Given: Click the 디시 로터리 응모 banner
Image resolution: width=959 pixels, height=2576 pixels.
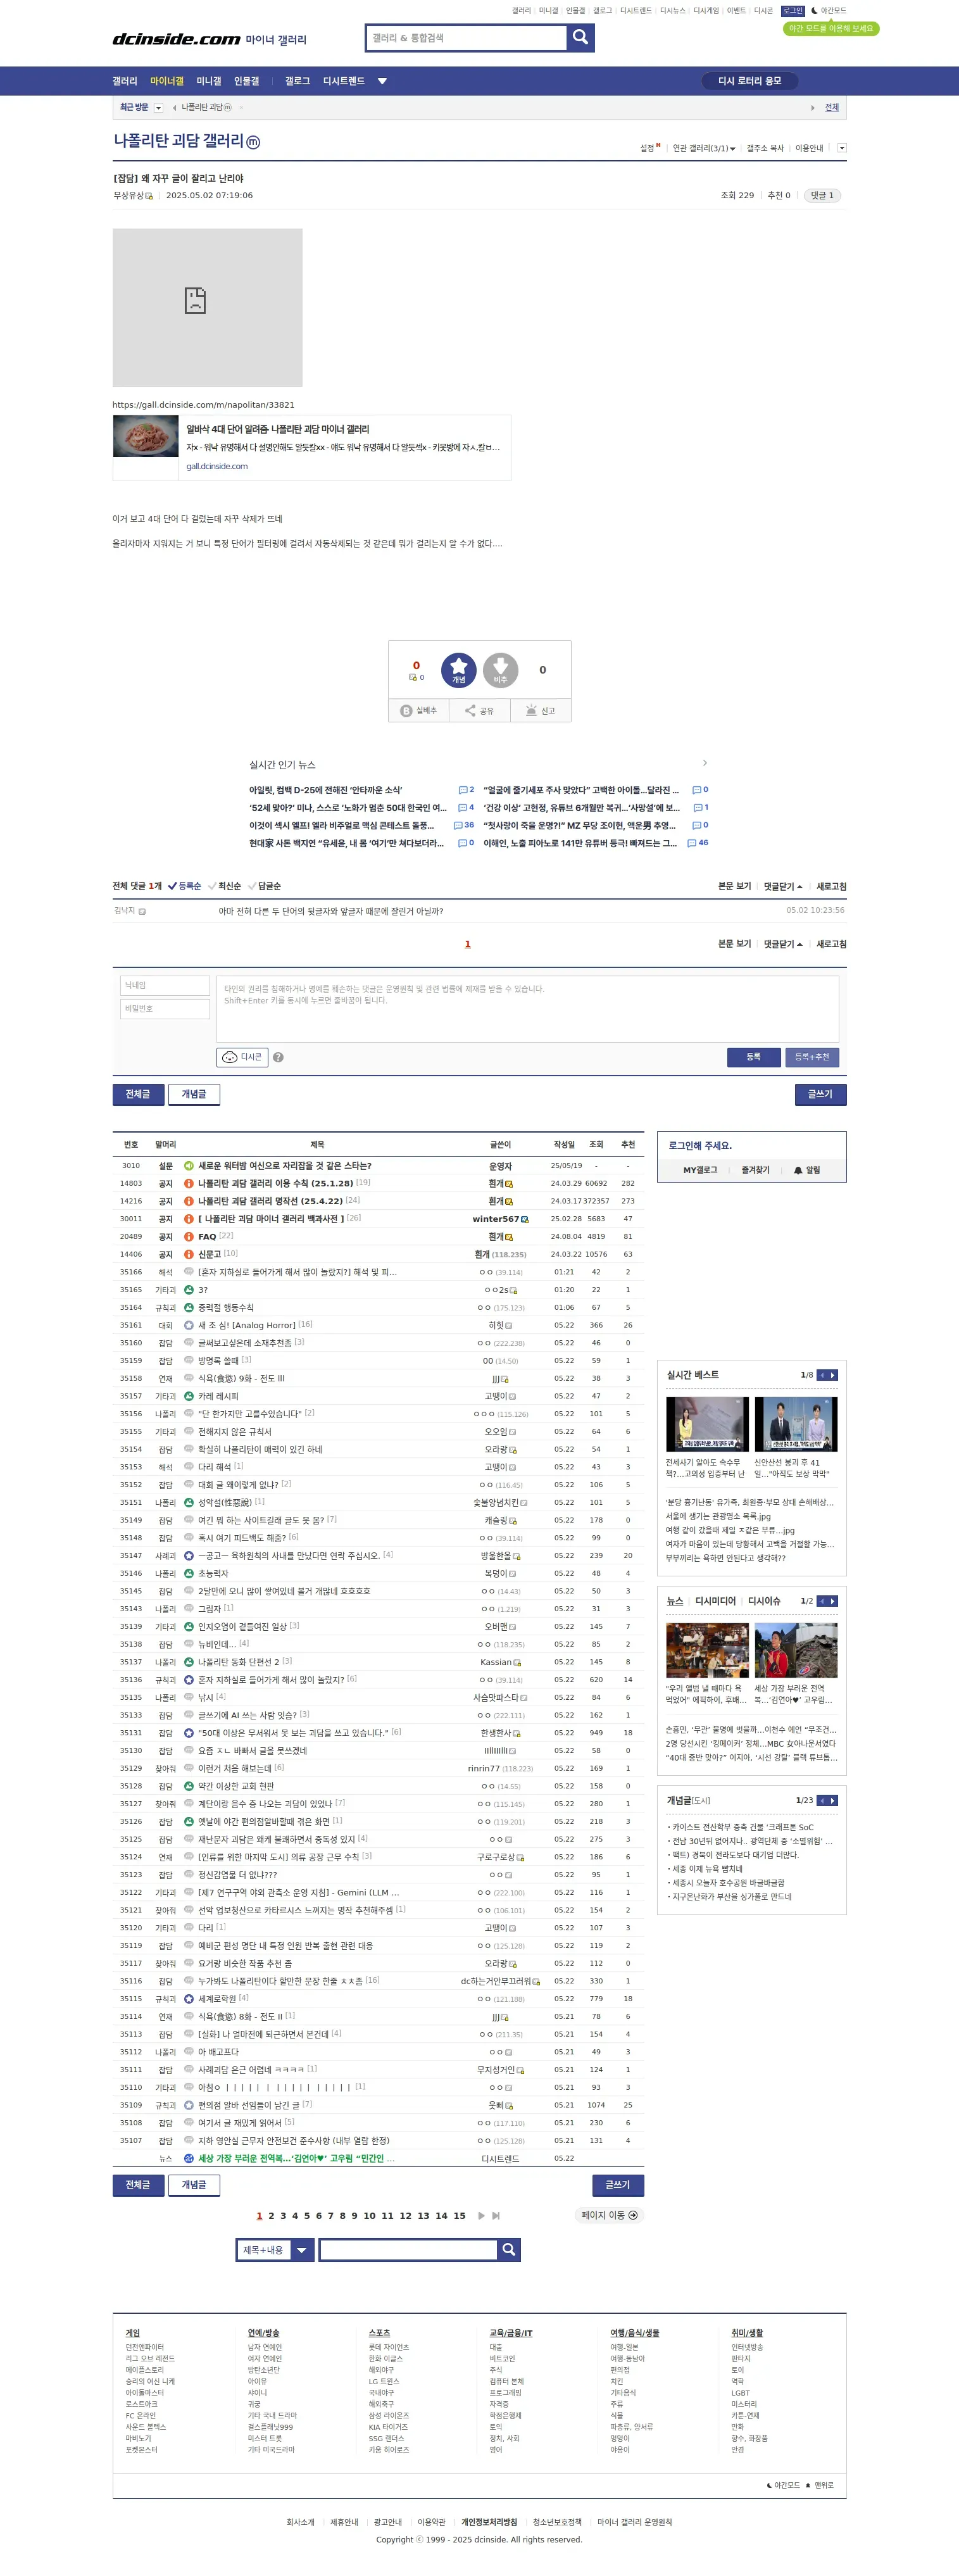Looking at the screenshot, I should coord(750,81).
